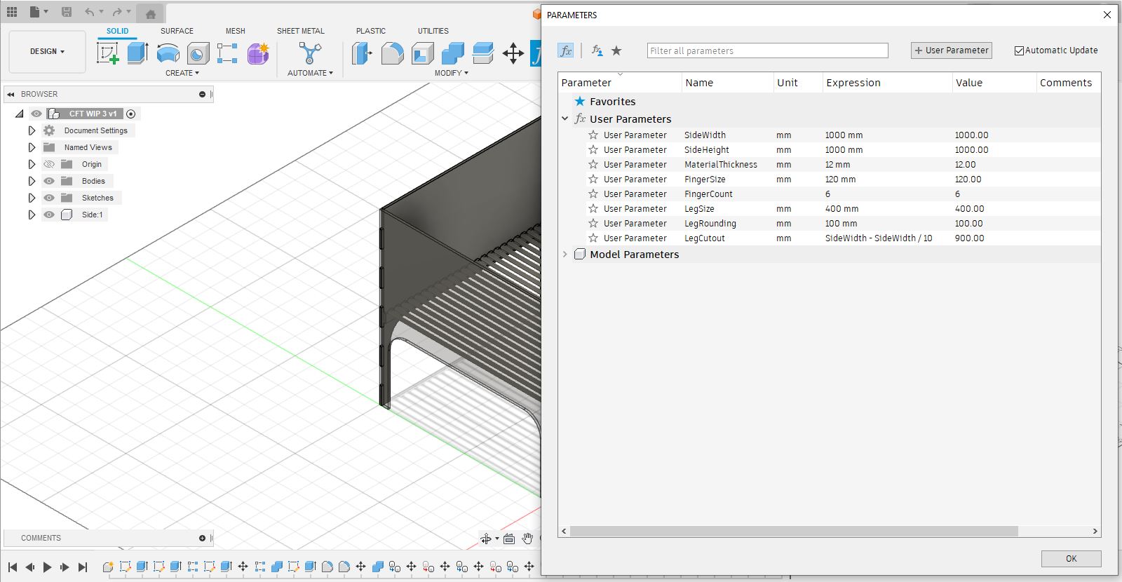Click the + User Parameter button

coord(952,50)
